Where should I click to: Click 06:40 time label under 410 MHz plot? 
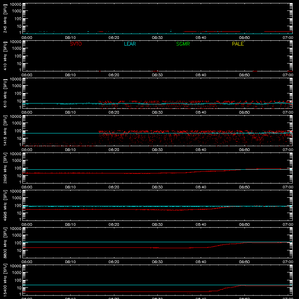[201, 75]
